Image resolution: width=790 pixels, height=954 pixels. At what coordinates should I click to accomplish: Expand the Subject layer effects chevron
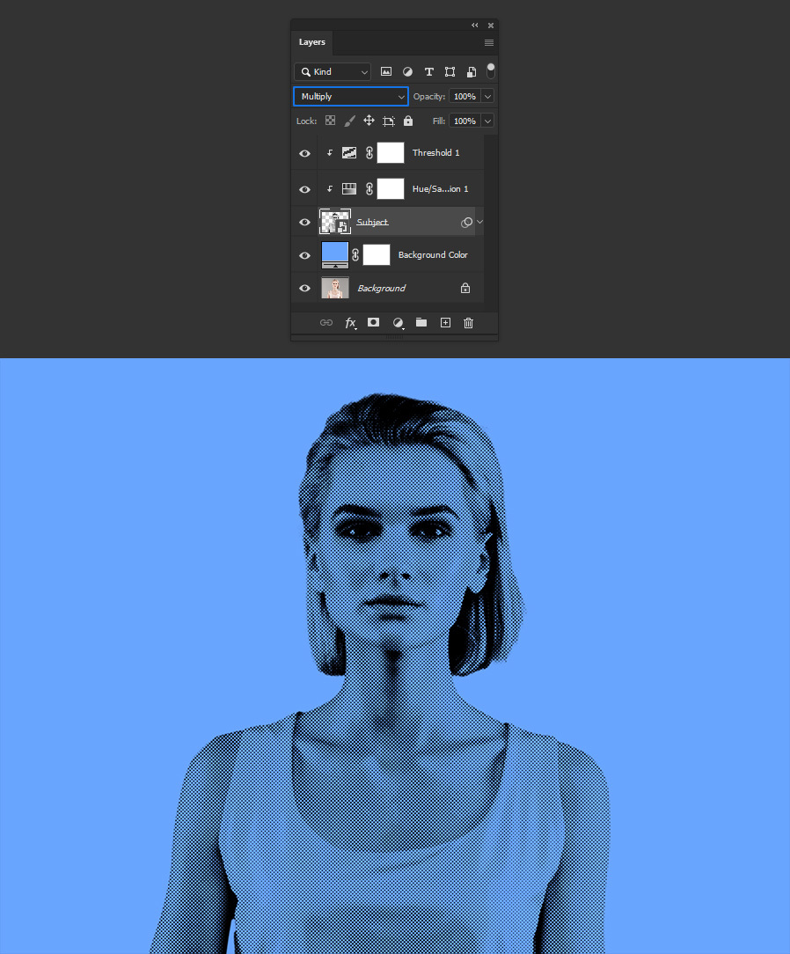click(479, 222)
